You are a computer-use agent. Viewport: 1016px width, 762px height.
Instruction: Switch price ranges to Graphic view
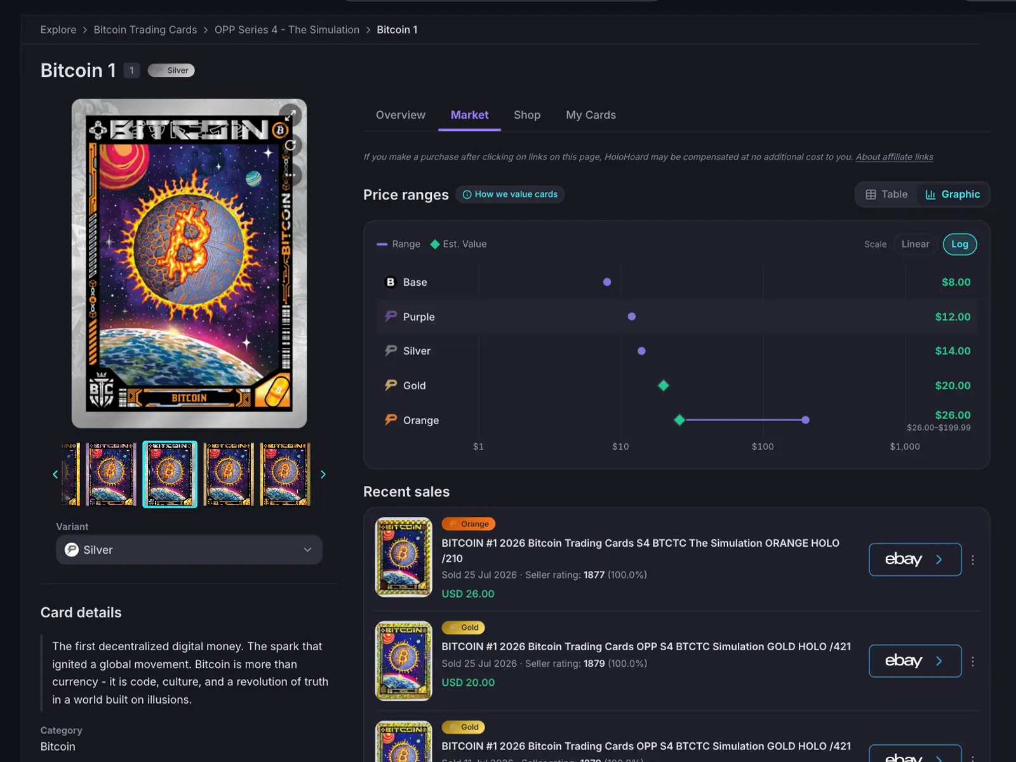(x=952, y=194)
